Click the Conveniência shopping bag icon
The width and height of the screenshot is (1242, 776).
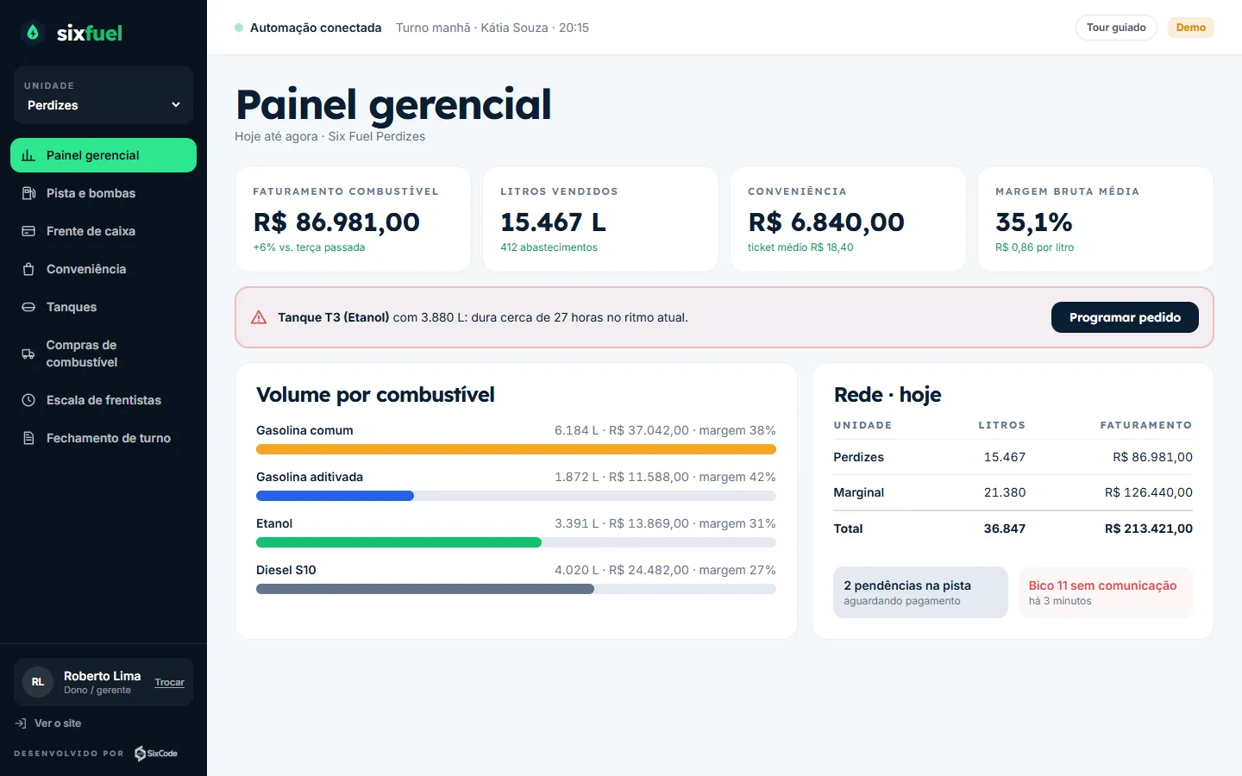click(x=28, y=269)
